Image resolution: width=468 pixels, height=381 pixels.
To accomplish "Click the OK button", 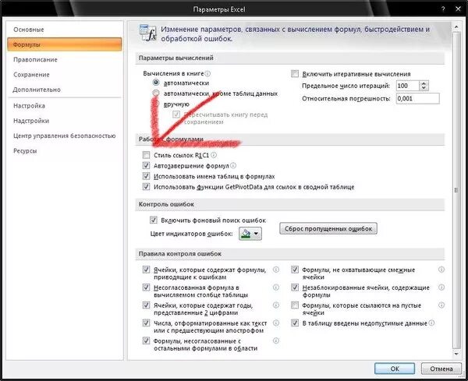I will pyautogui.click(x=395, y=369).
